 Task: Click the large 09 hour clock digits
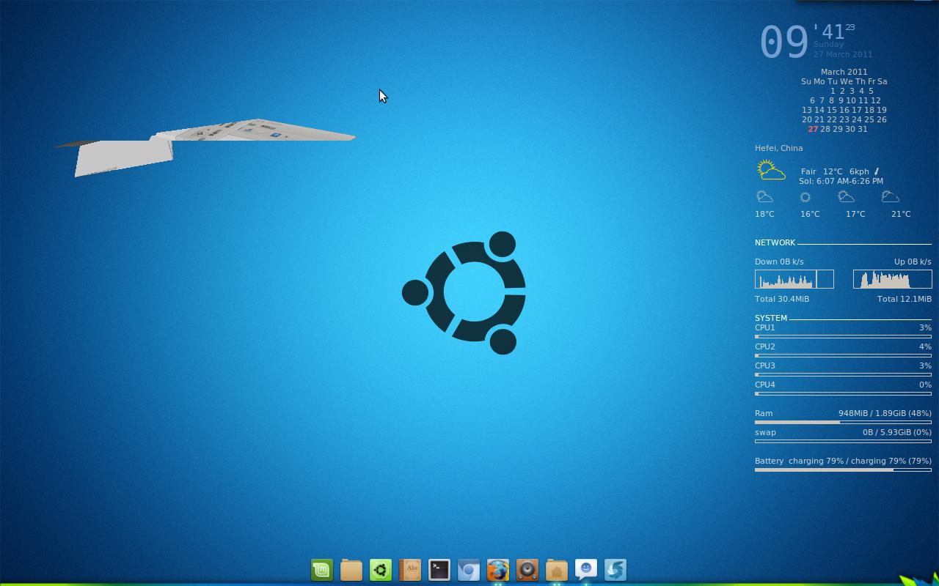784,42
